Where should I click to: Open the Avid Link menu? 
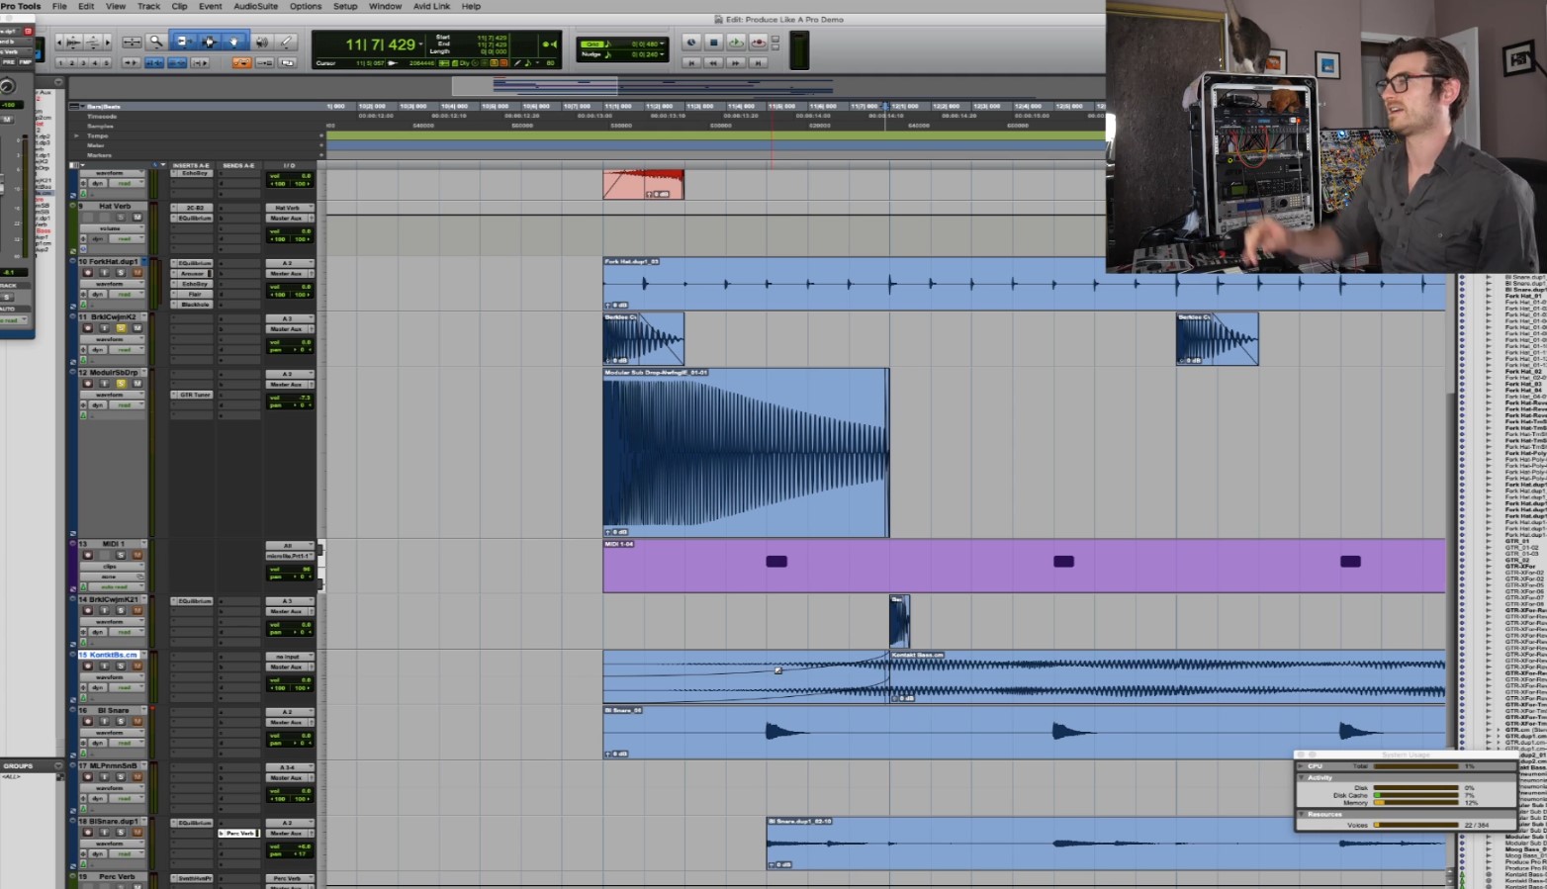click(431, 6)
